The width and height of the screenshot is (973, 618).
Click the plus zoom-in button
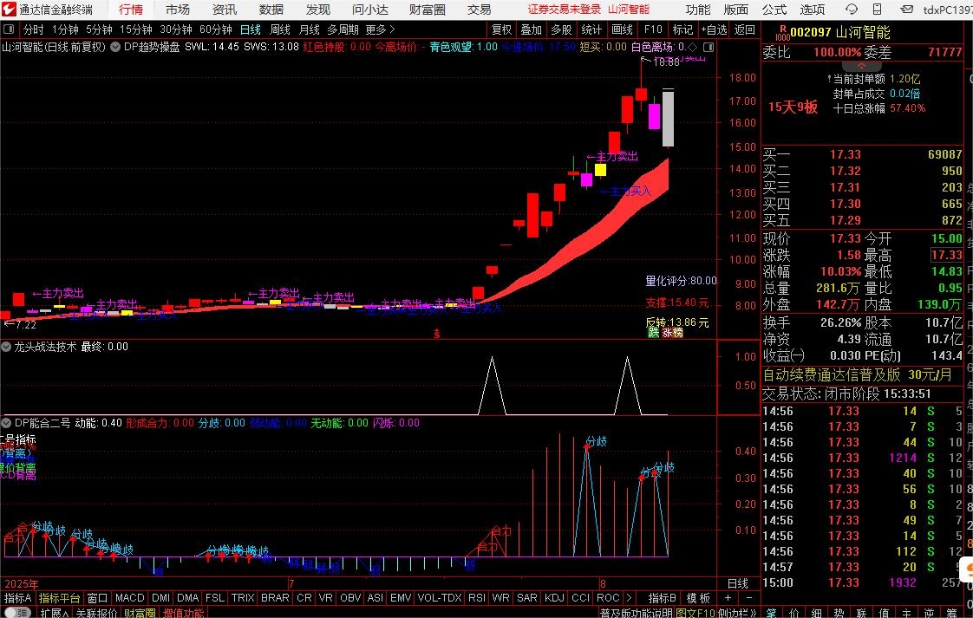(728, 598)
